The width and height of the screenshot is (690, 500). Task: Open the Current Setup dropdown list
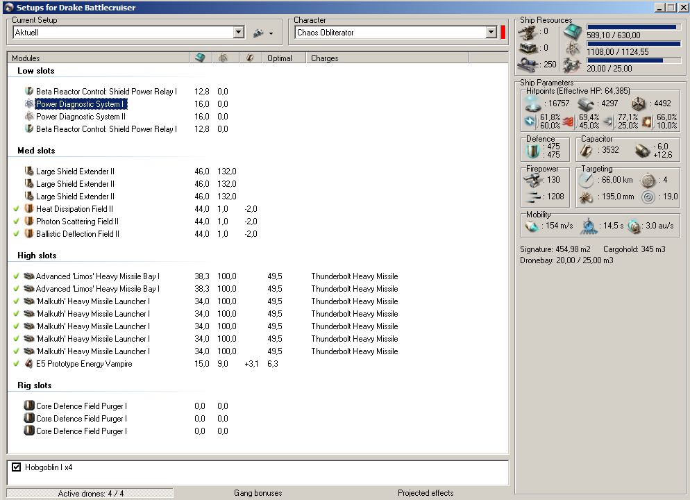click(239, 33)
